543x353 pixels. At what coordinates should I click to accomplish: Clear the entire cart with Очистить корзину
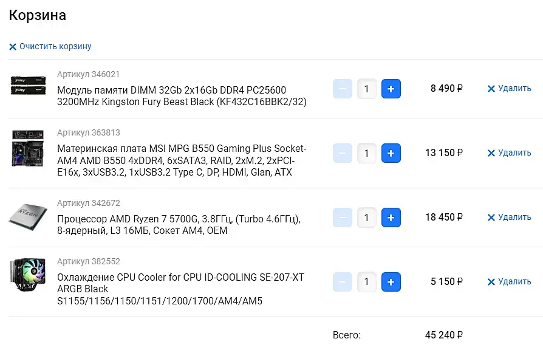click(x=50, y=47)
